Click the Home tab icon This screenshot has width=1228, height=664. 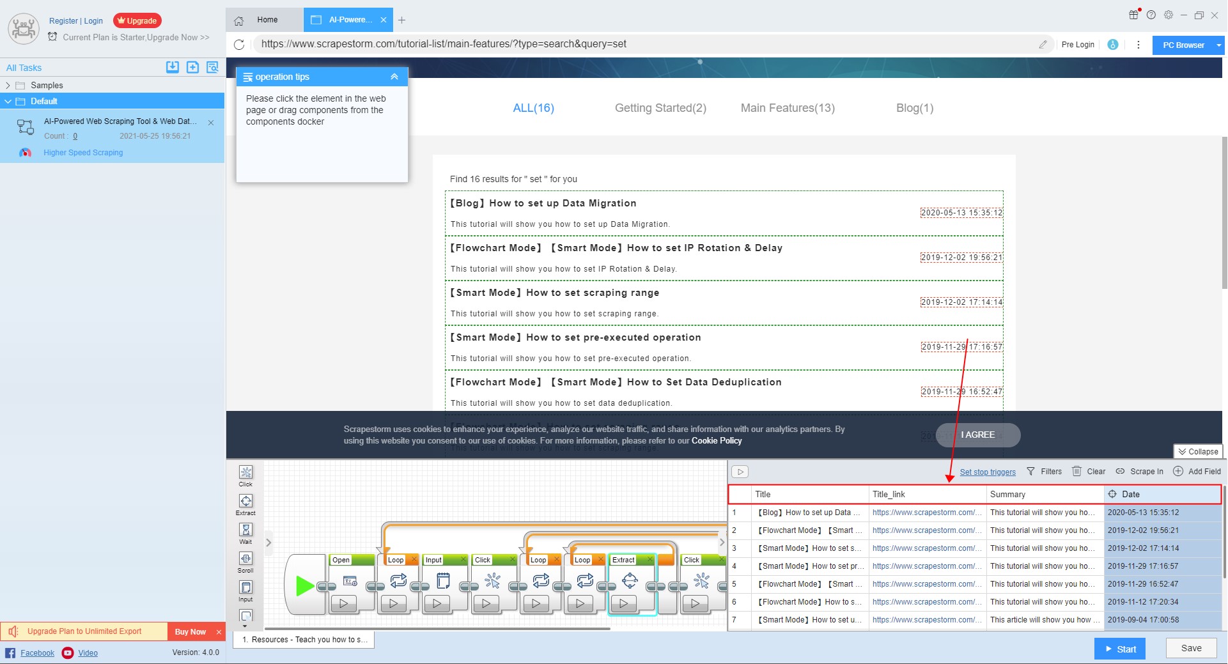pos(239,20)
